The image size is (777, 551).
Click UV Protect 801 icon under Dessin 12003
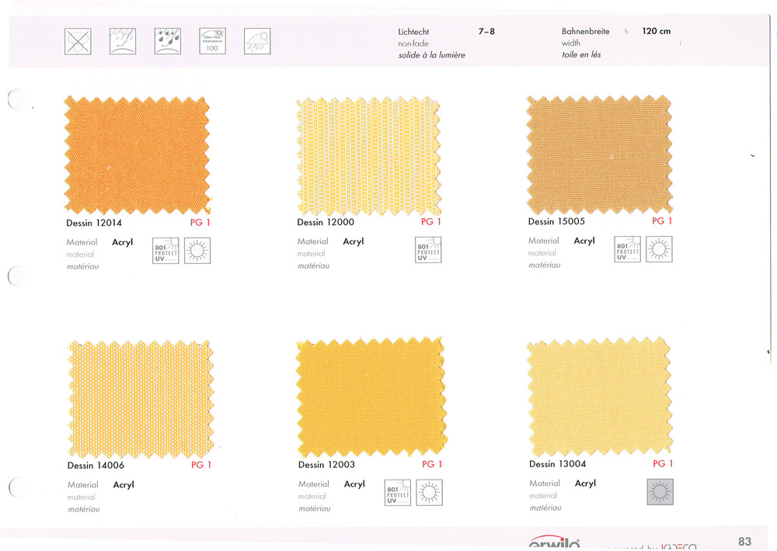pos(397,493)
